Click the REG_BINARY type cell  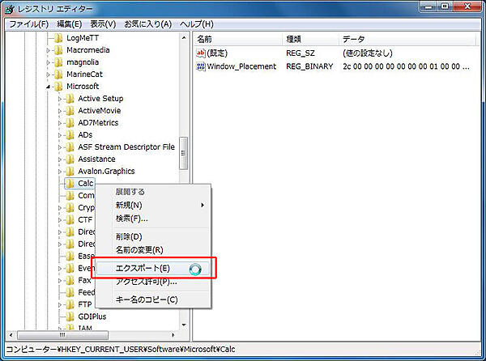click(x=309, y=66)
